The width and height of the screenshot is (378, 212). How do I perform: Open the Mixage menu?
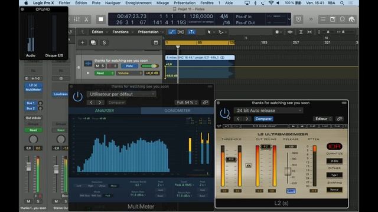(162, 3)
